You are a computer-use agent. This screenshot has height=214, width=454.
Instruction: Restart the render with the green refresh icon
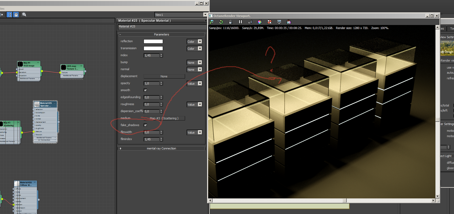point(221,22)
